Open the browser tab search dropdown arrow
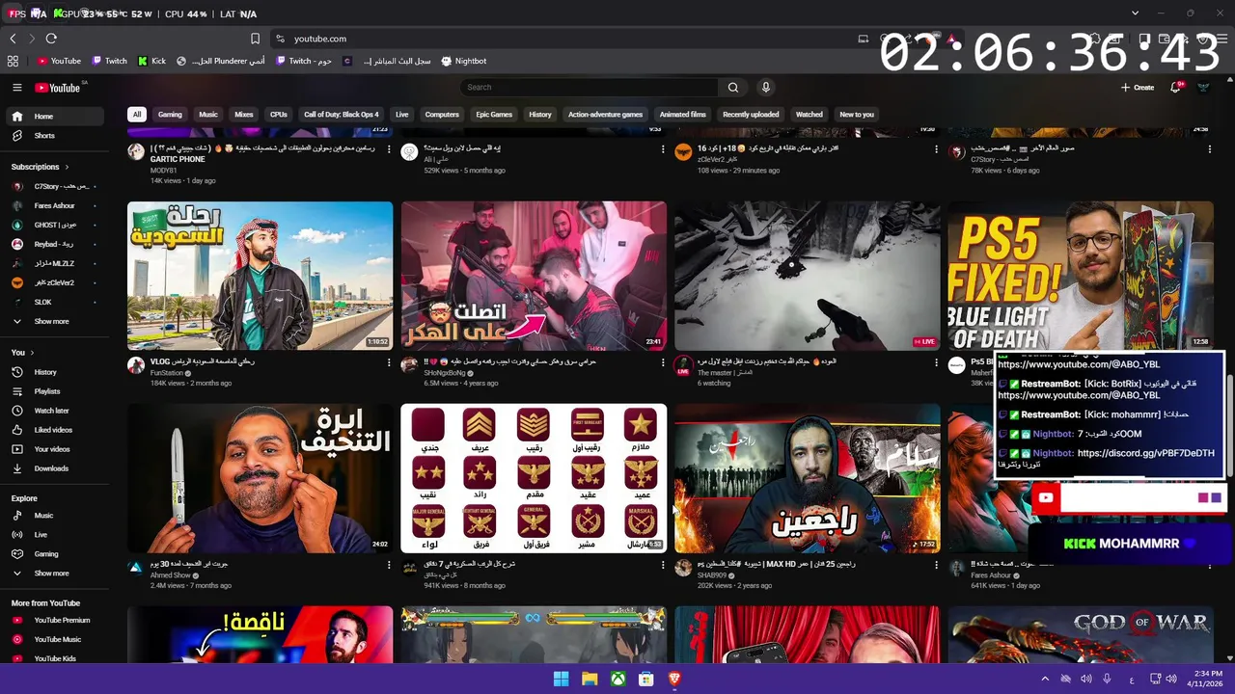 coord(1136,13)
